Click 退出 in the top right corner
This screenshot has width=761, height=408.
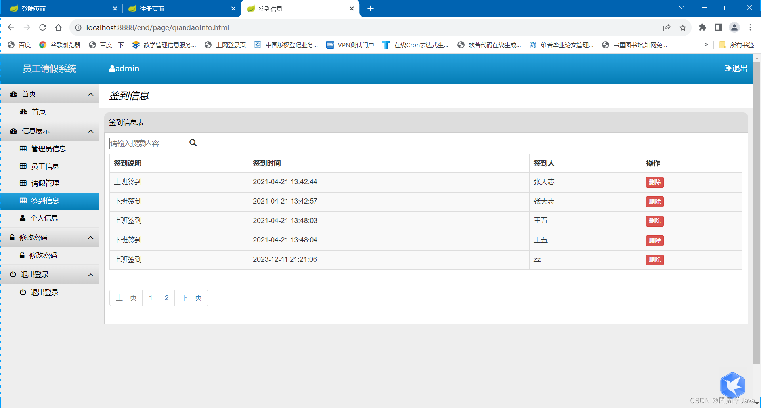tap(736, 68)
